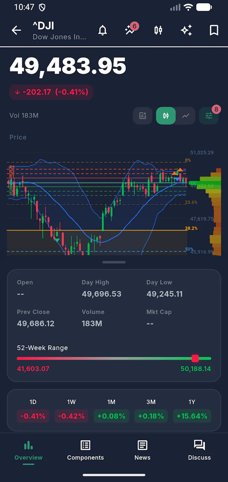Tap the battery status icon

coord(204,7)
